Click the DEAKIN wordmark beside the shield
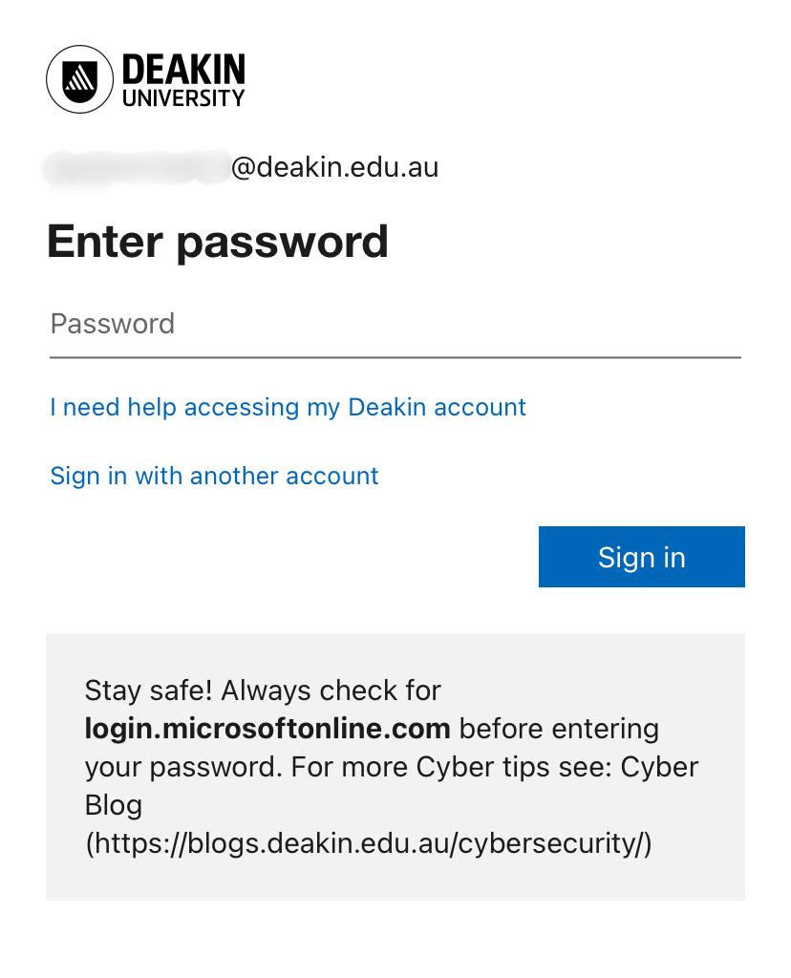 point(183,70)
